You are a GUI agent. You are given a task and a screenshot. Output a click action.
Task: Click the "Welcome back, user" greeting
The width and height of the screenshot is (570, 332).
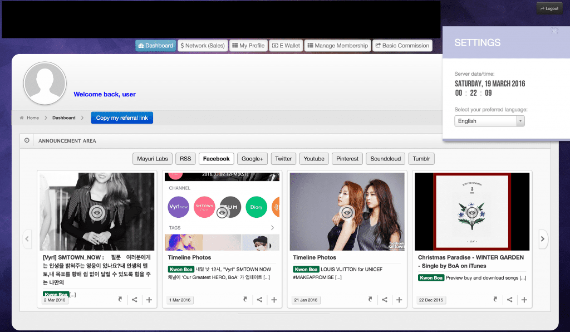(x=105, y=94)
